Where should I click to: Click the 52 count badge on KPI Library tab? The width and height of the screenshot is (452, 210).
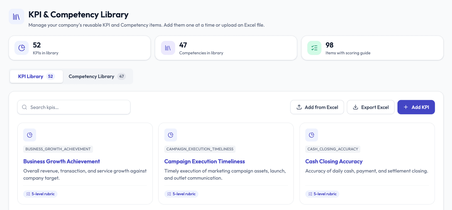pyautogui.click(x=51, y=76)
